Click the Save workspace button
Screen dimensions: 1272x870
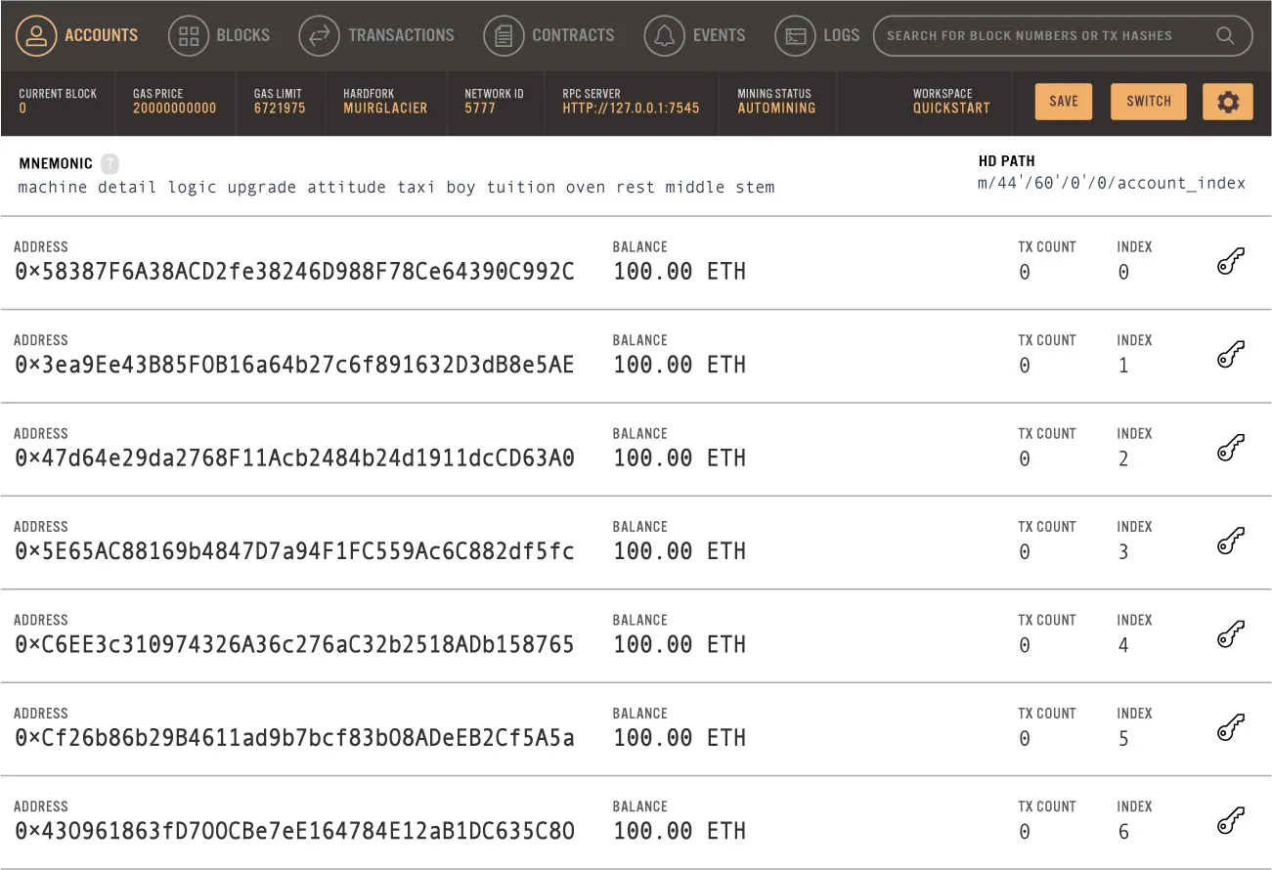coord(1063,101)
